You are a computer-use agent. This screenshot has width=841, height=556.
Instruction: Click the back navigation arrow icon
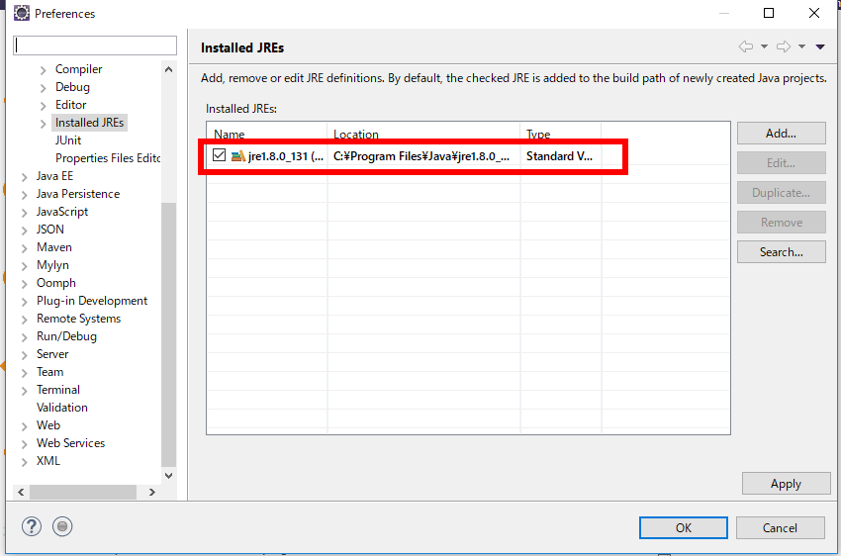(x=746, y=46)
